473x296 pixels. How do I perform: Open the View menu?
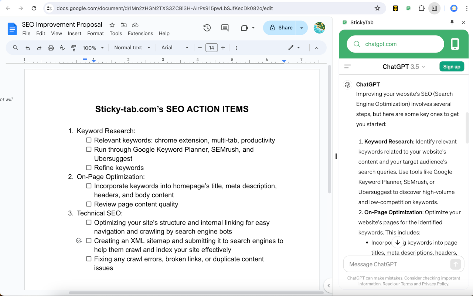[x=57, y=33]
